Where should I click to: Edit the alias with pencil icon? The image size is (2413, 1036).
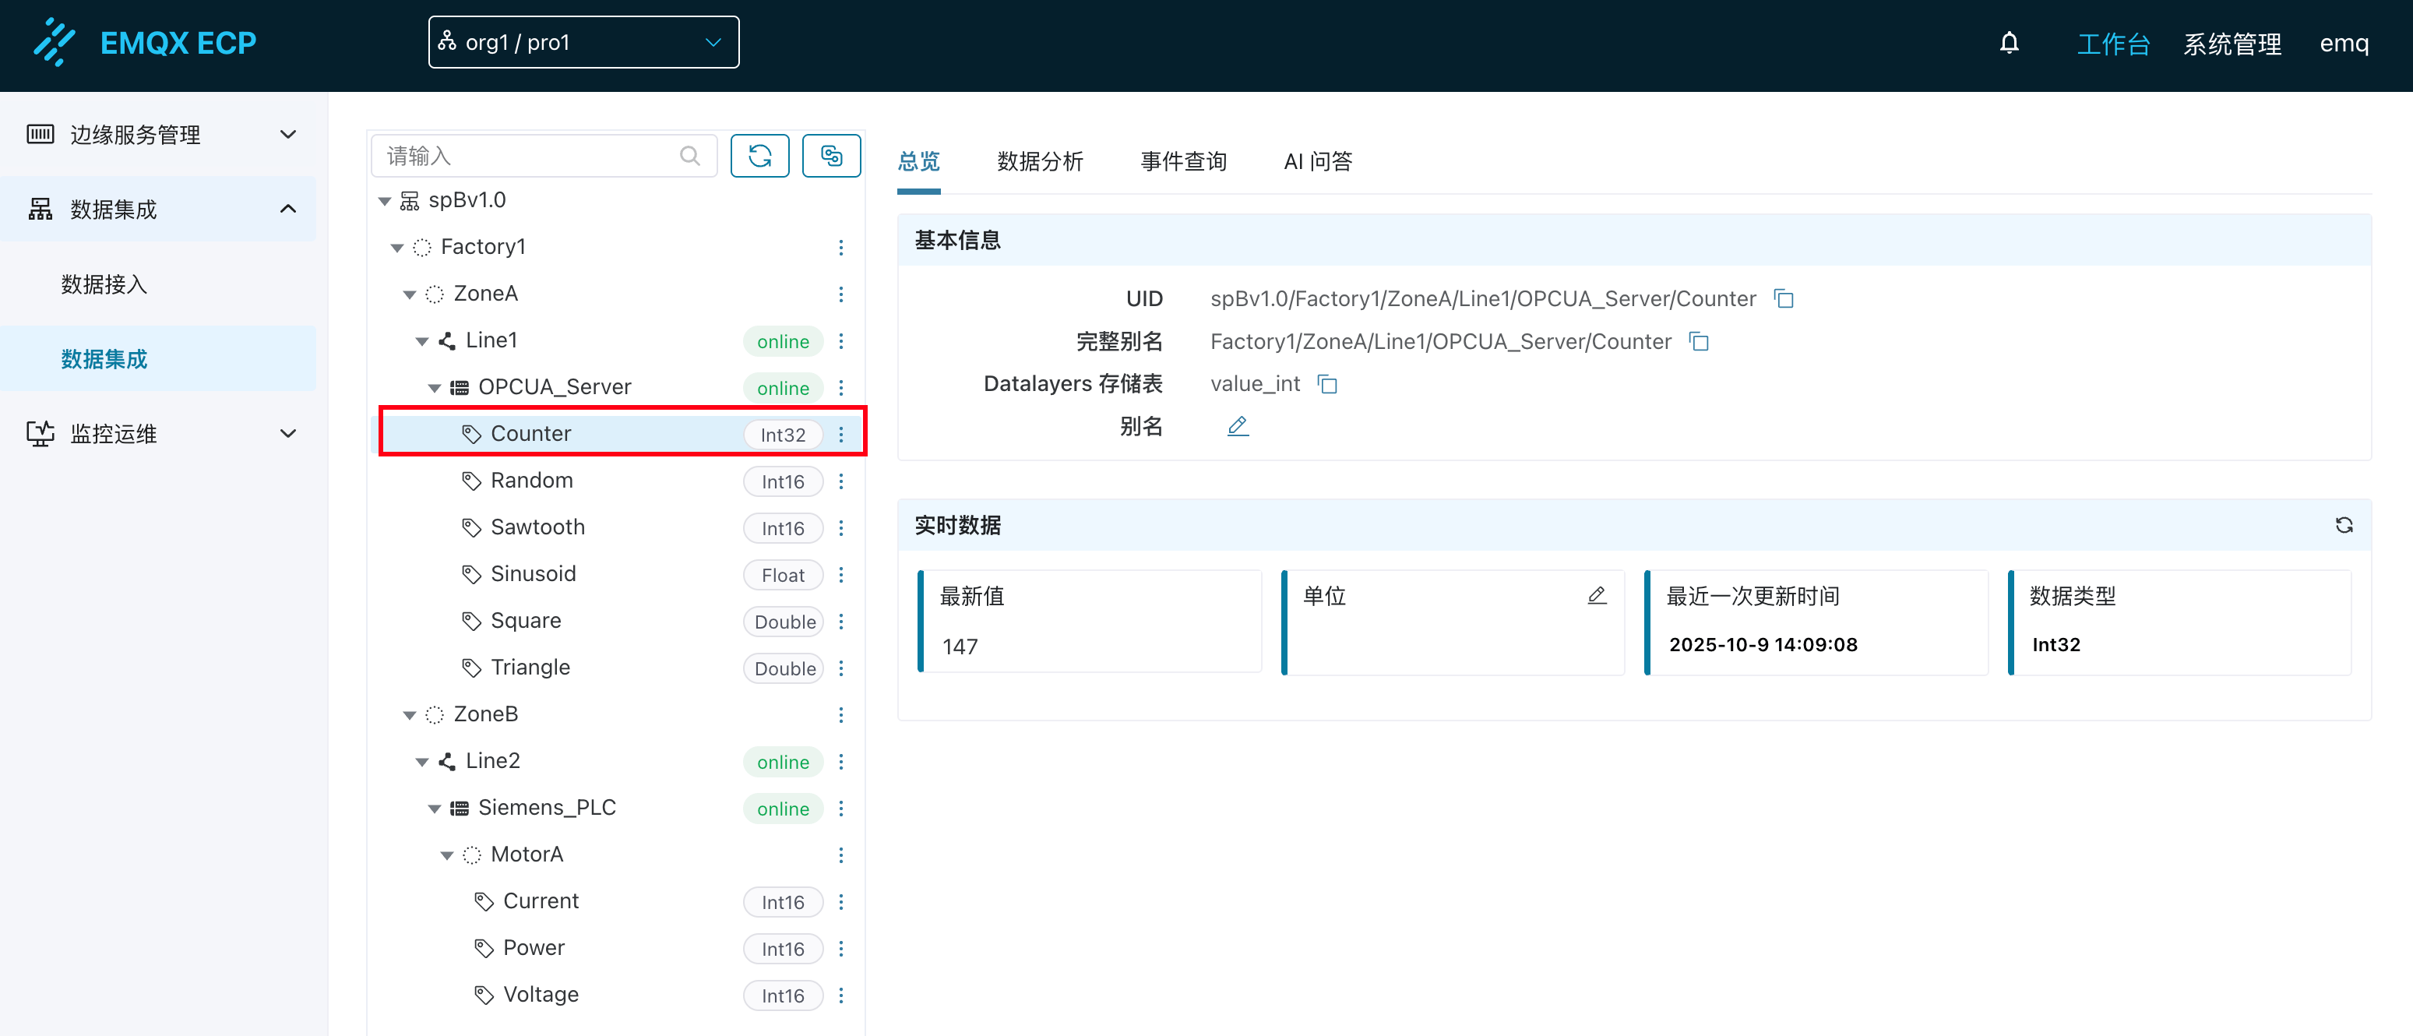(x=1238, y=426)
